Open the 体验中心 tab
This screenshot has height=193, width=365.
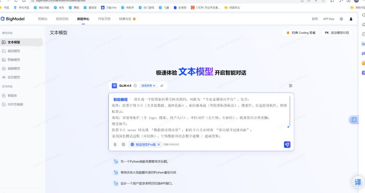pos(83,19)
